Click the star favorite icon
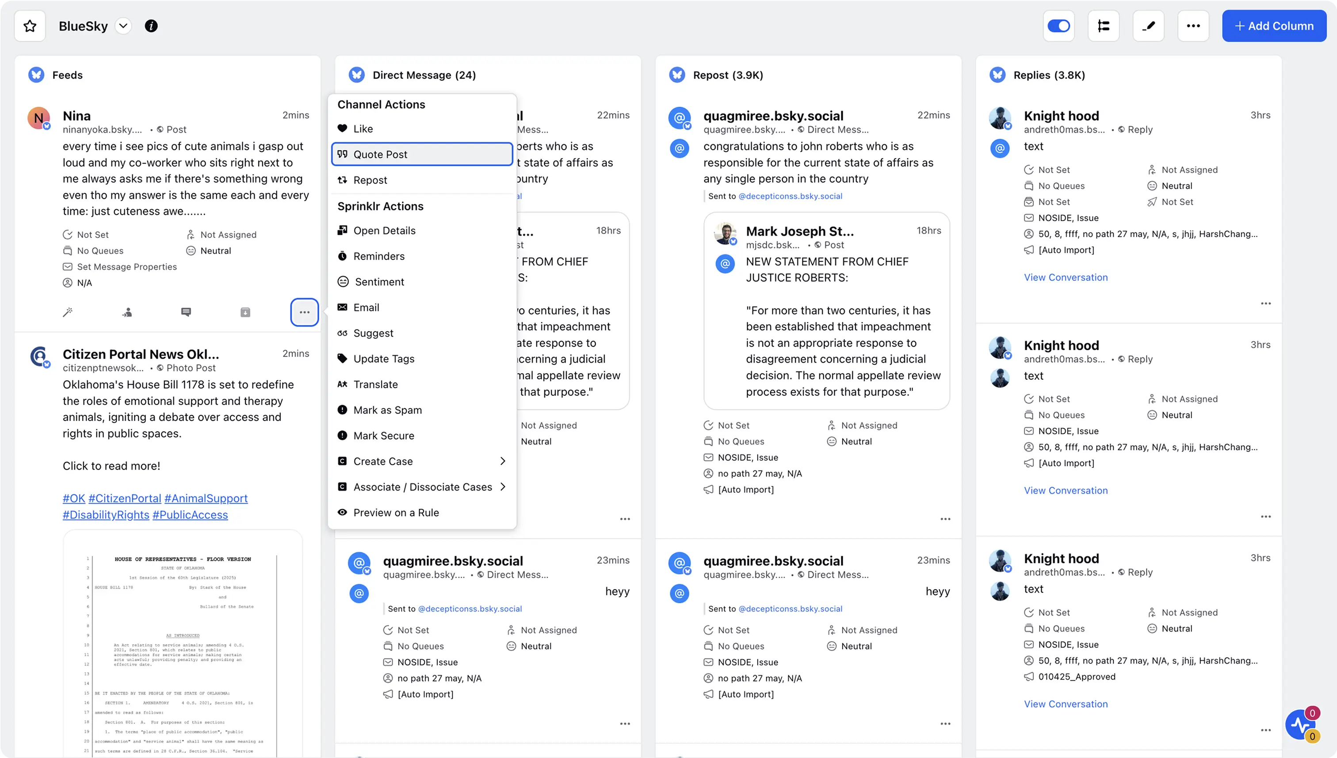This screenshot has width=1337, height=758. point(30,26)
